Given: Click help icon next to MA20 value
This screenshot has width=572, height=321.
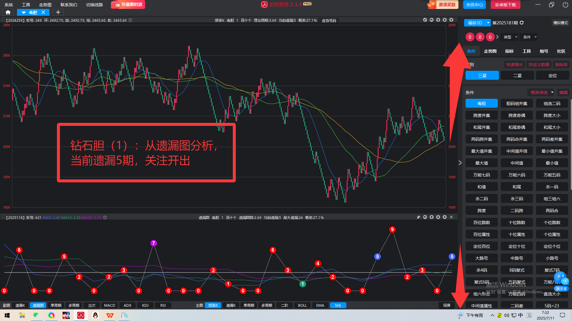Looking at the screenshot, I should 105,217.
